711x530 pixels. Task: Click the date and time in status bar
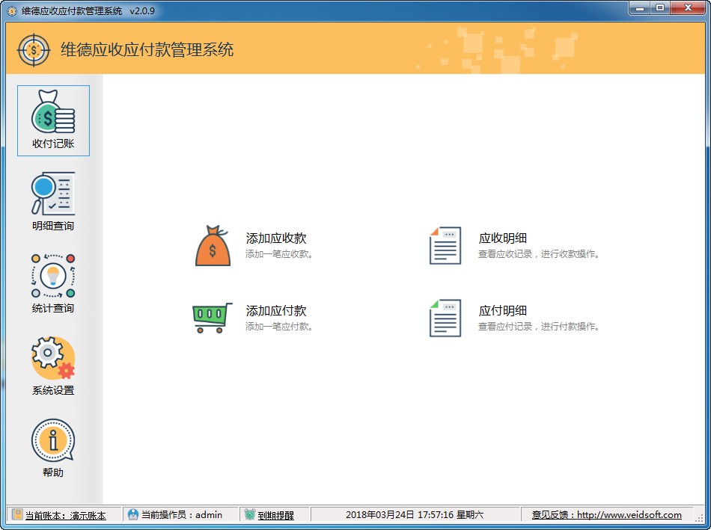pyautogui.click(x=415, y=515)
